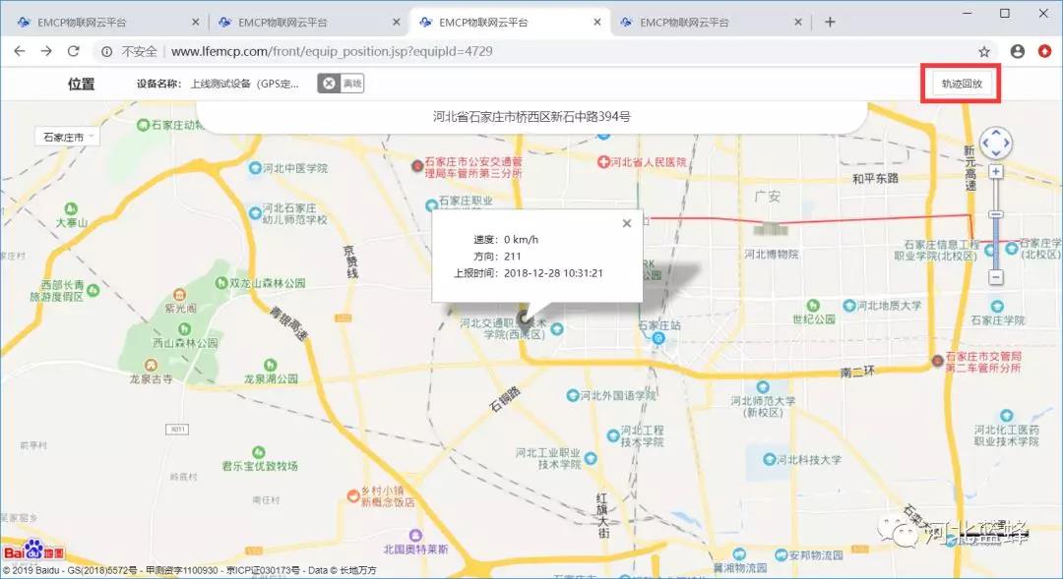Viewport: 1063px width, 579px height.
Task: Click the 河北地质大学 marker
Action: 848,306
